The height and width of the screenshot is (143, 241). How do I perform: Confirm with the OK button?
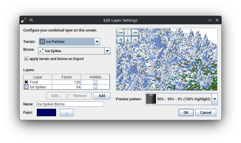click(x=186, y=113)
